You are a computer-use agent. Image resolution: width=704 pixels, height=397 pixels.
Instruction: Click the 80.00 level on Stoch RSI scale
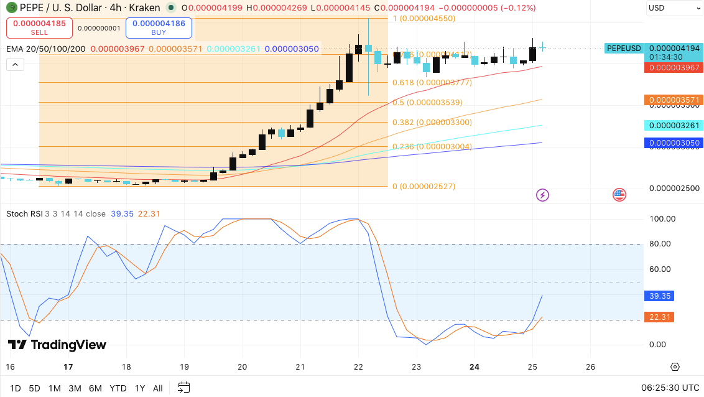tap(660, 244)
